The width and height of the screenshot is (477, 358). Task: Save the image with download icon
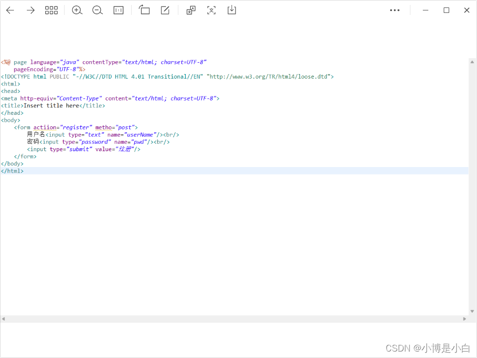pos(232,10)
